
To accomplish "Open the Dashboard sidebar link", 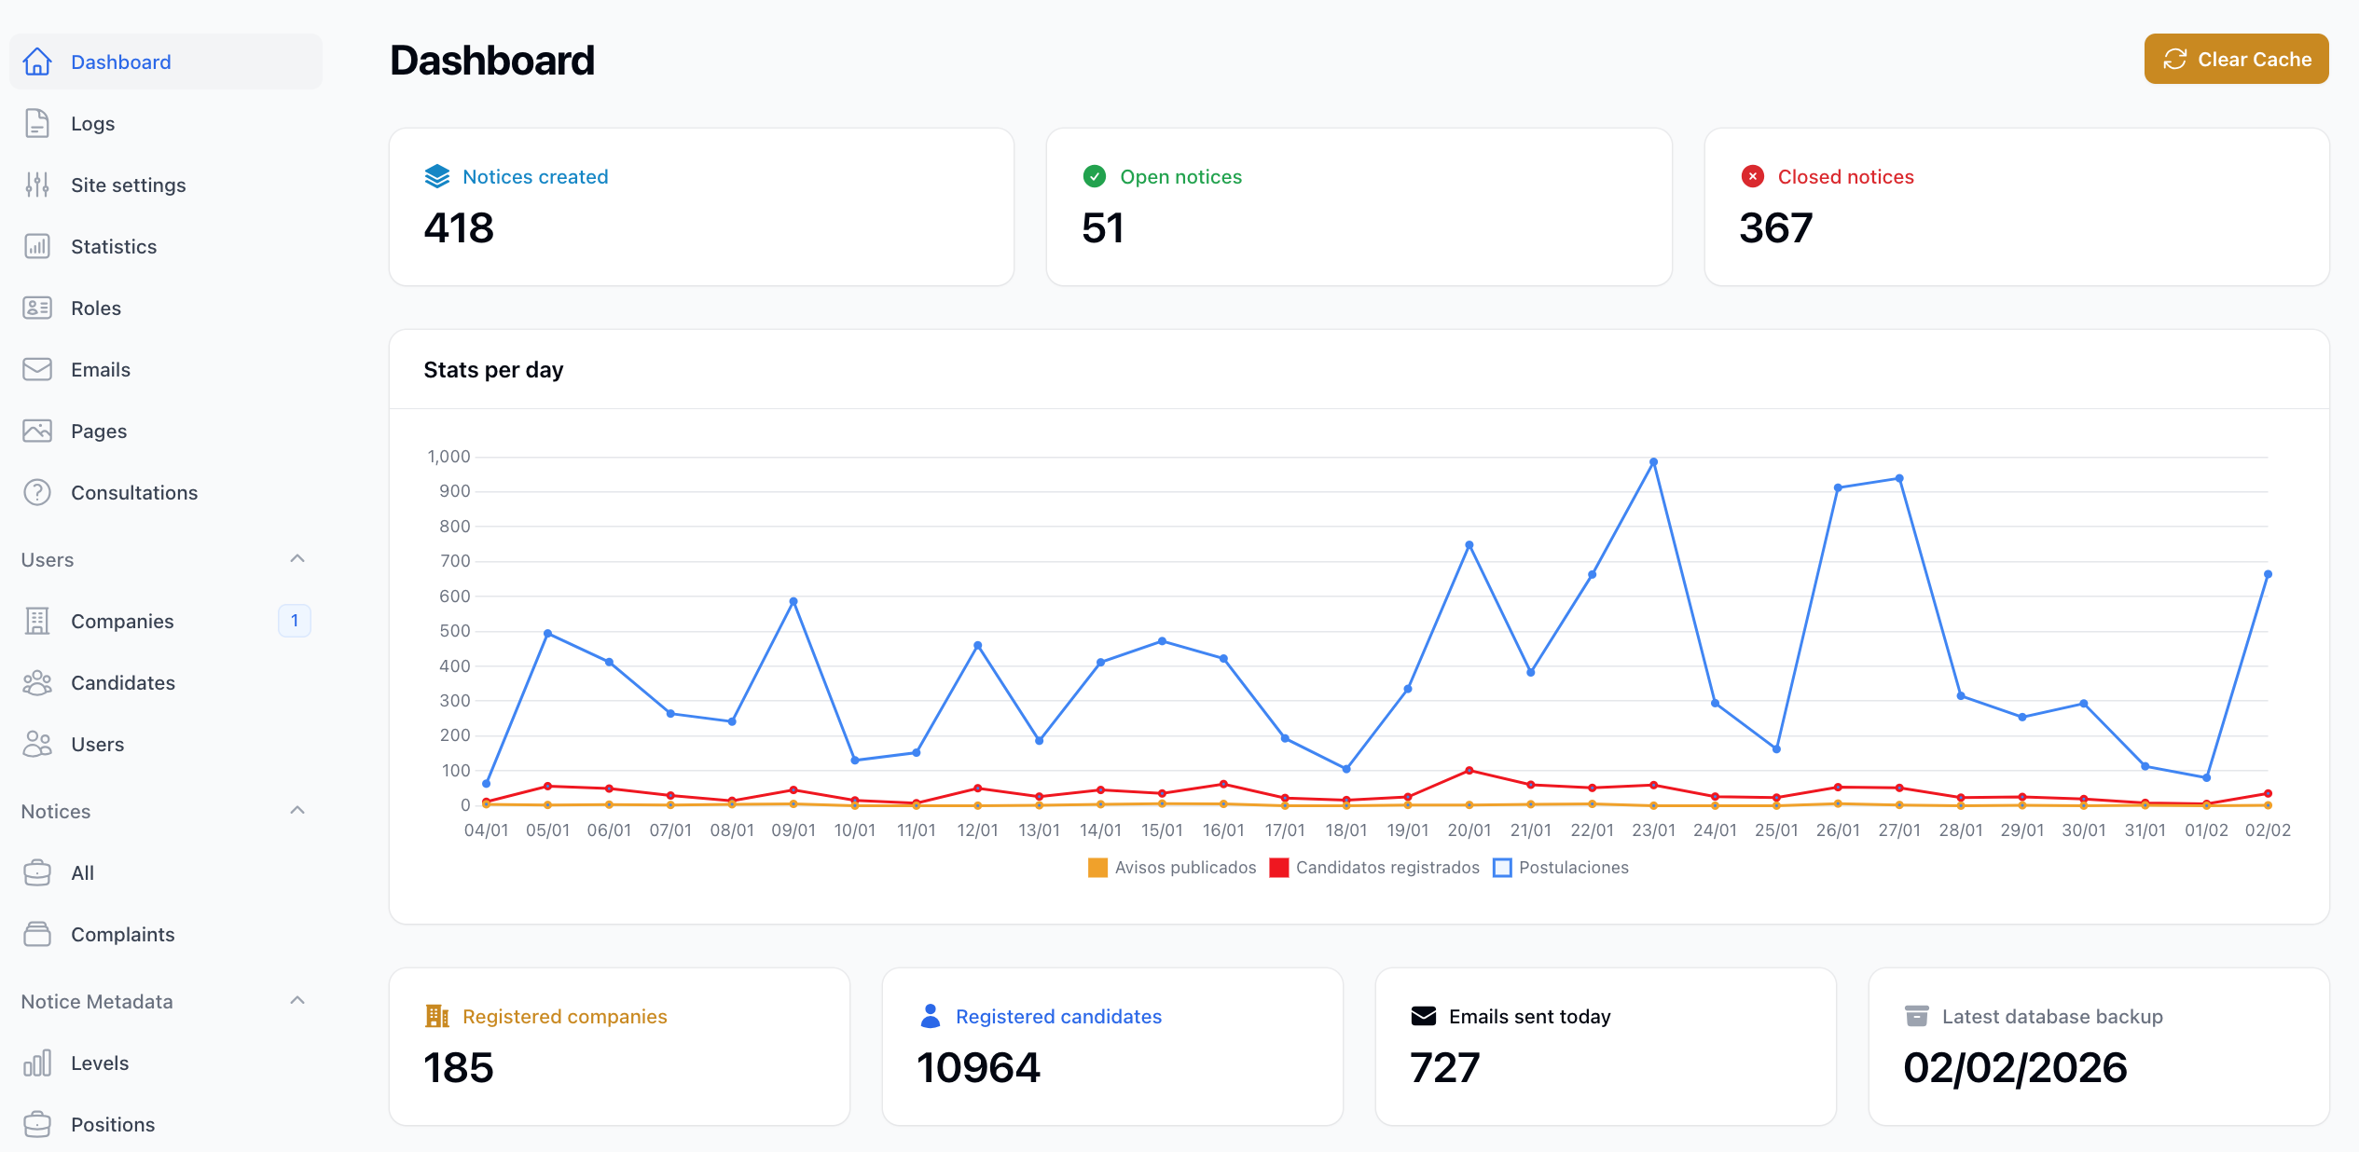I will click(120, 62).
